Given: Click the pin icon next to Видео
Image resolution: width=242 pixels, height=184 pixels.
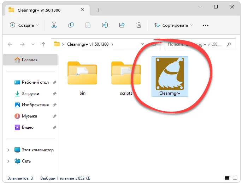Looking at the screenshot, I should click(54, 127).
